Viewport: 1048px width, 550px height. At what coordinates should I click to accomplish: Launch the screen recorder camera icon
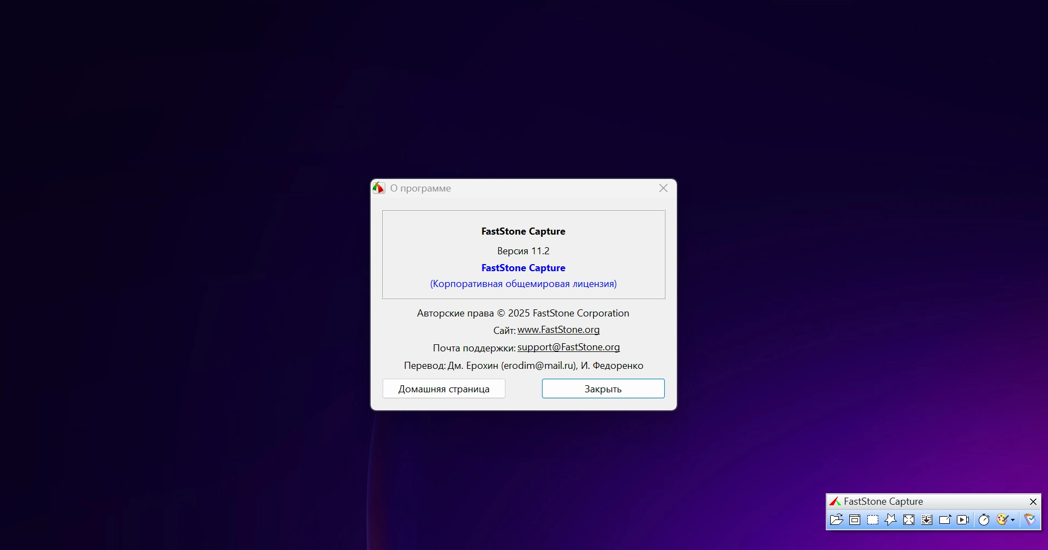pos(963,519)
